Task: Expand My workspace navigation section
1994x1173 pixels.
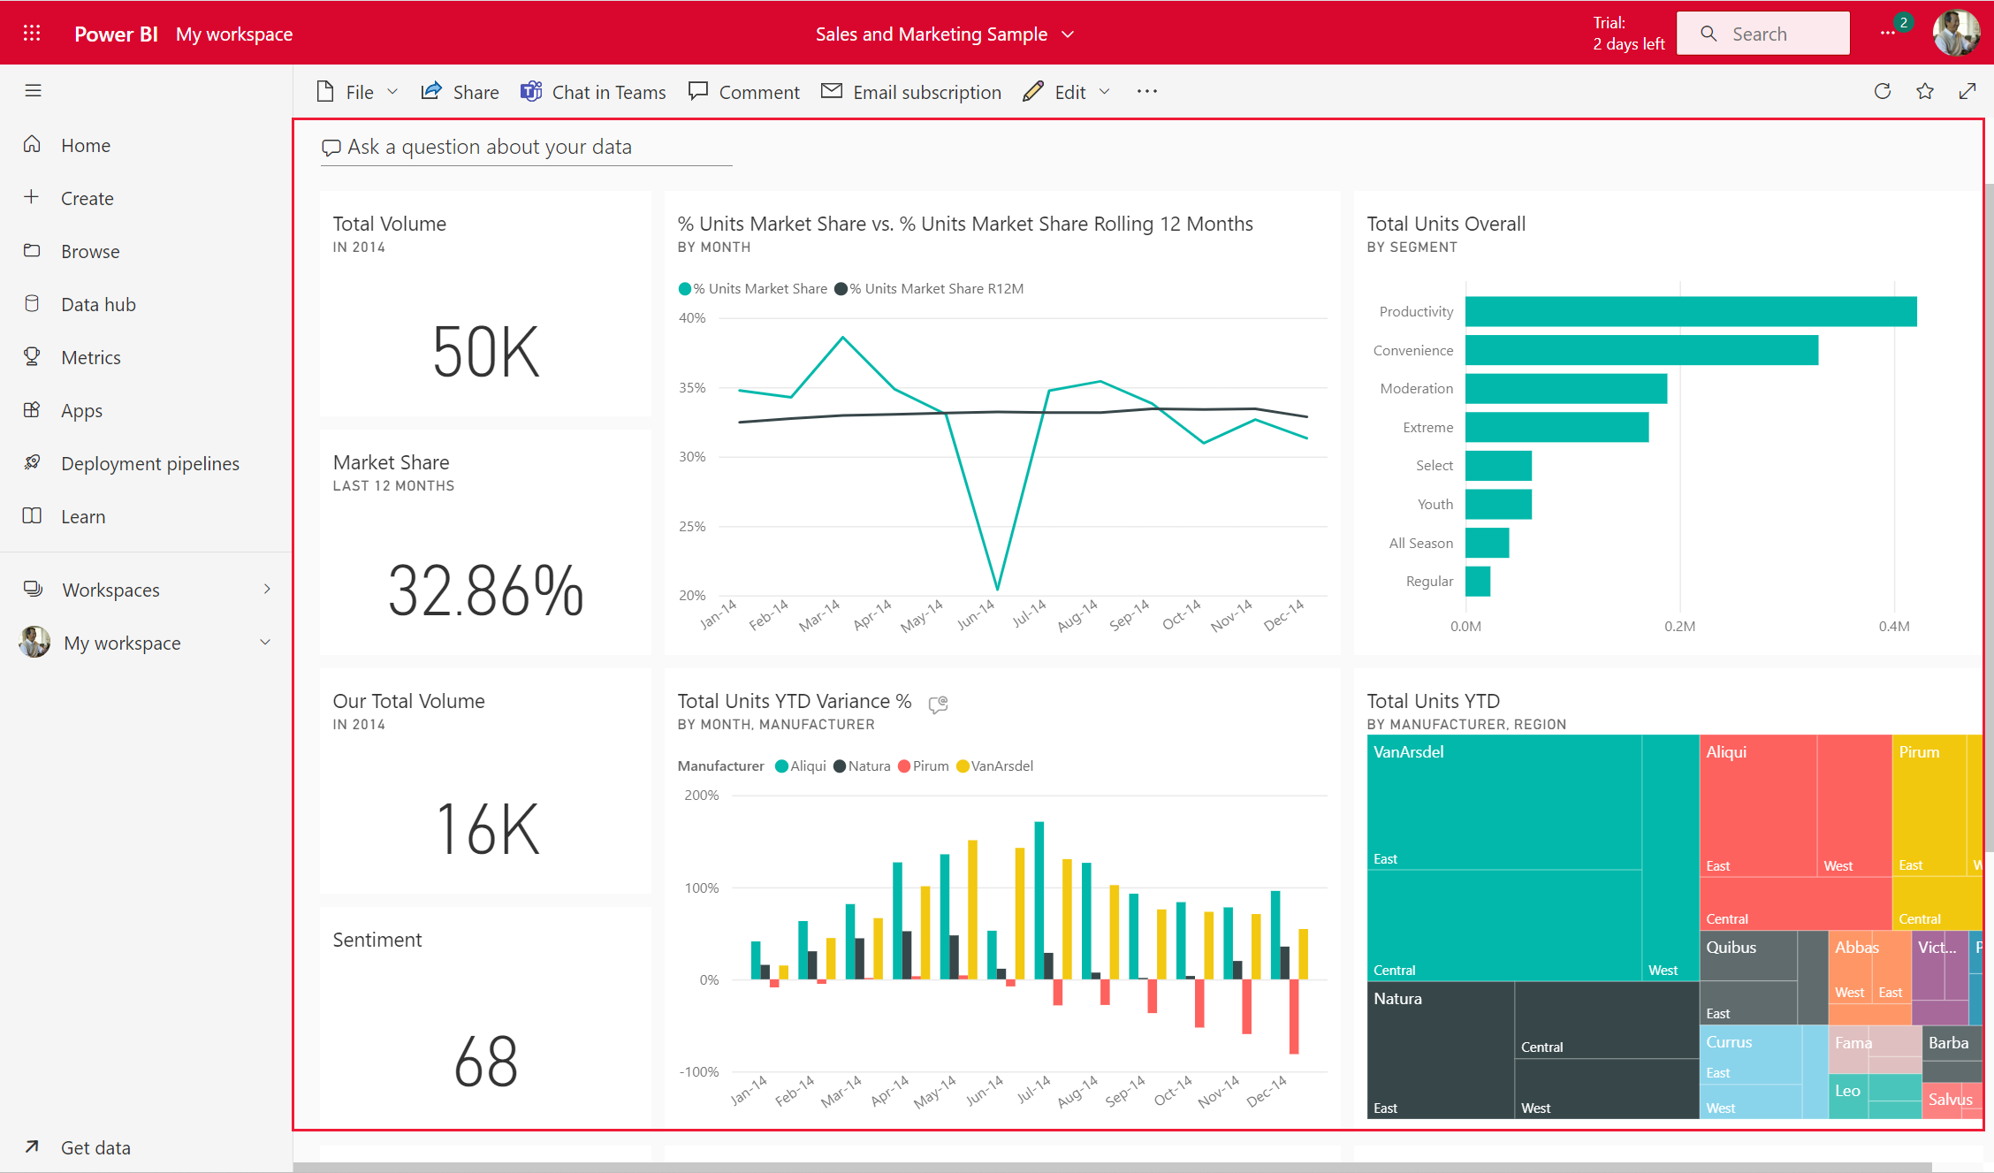Action: tap(268, 643)
